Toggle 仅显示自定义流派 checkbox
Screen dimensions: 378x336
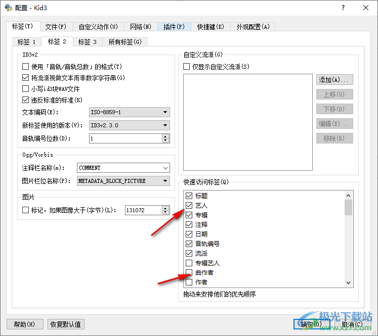(x=186, y=67)
